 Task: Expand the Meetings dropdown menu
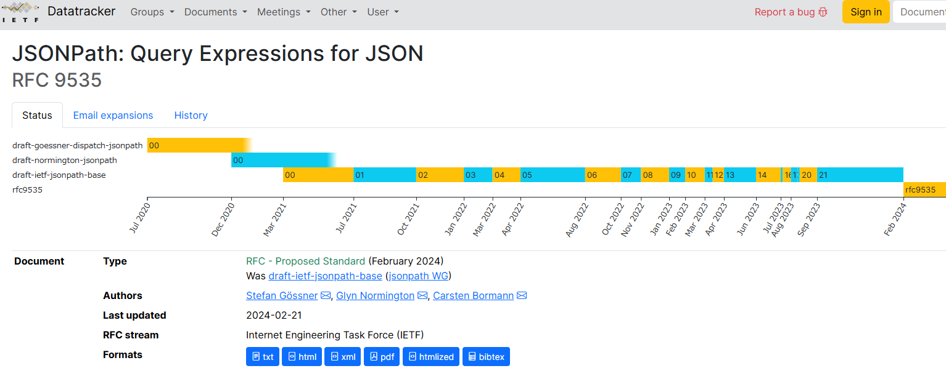point(284,12)
